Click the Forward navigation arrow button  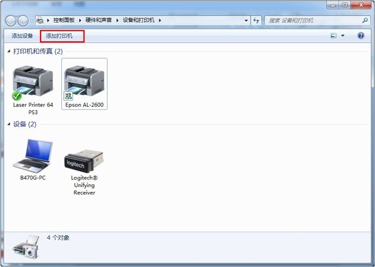(x=23, y=21)
